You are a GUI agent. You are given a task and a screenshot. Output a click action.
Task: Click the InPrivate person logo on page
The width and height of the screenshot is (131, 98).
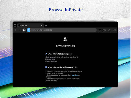point(65,39)
